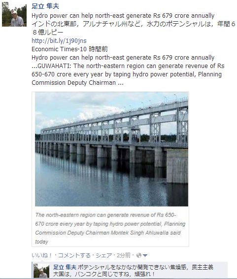Click the link preview card border area
This screenshot has height=279, width=237.
(110, 169)
